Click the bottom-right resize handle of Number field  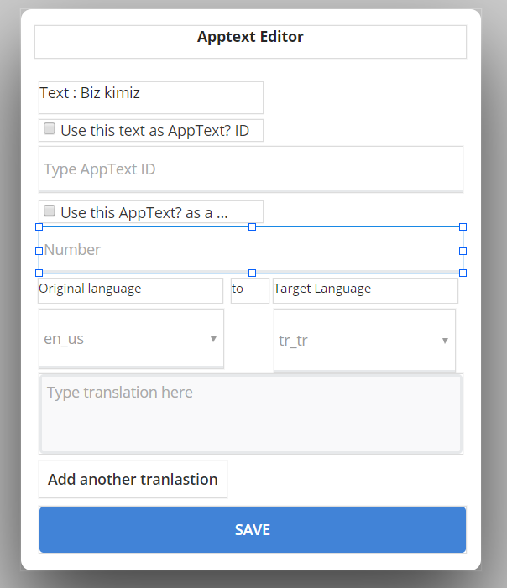point(463,273)
